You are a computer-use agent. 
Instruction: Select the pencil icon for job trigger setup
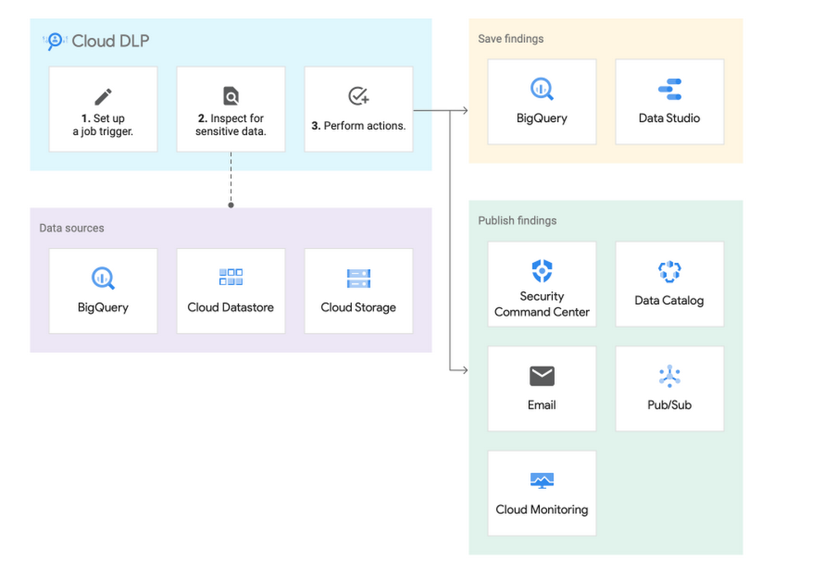pos(103,96)
